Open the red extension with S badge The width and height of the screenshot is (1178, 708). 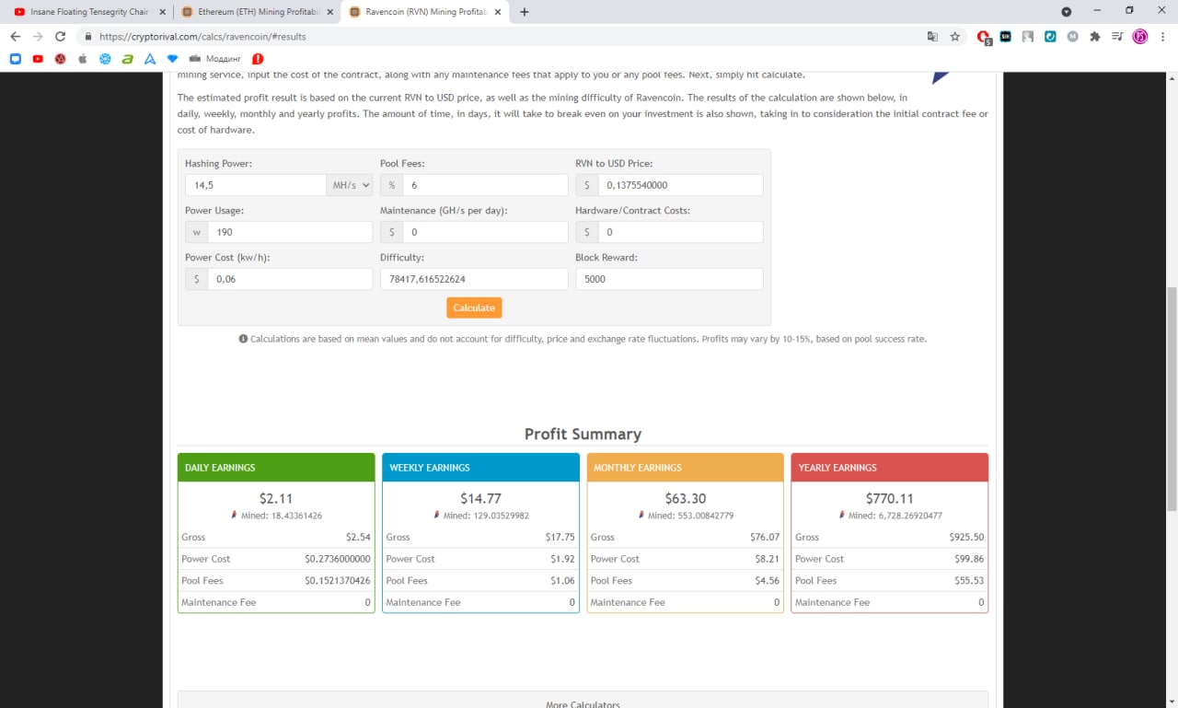pyautogui.click(x=984, y=38)
